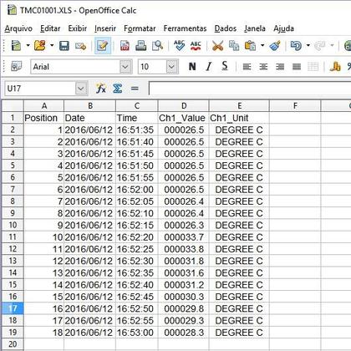This screenshot has width=351, height=351.
Task: Expand Open file dropdown arrow
Action: 52,45
